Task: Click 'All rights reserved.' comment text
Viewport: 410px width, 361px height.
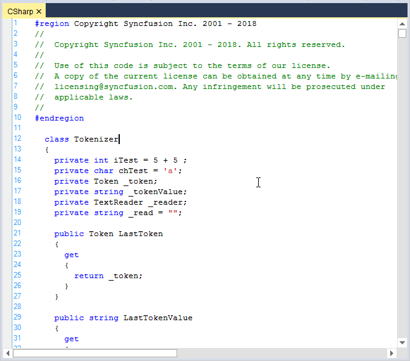Action: 296,45
